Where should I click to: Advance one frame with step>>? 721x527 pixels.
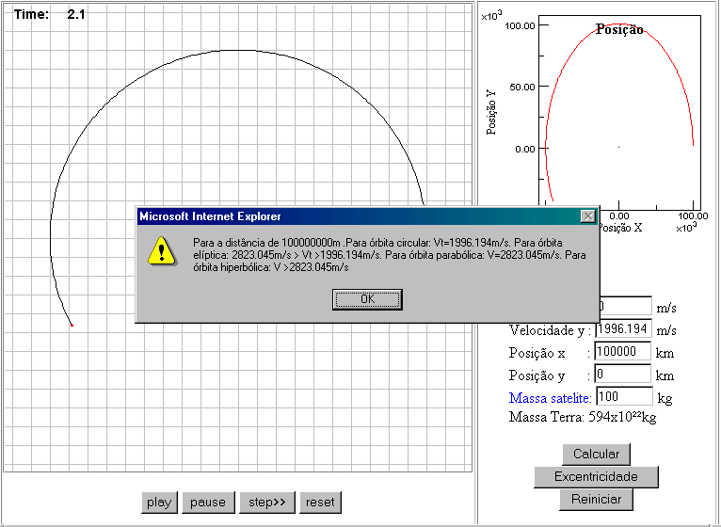pos(267,503)
